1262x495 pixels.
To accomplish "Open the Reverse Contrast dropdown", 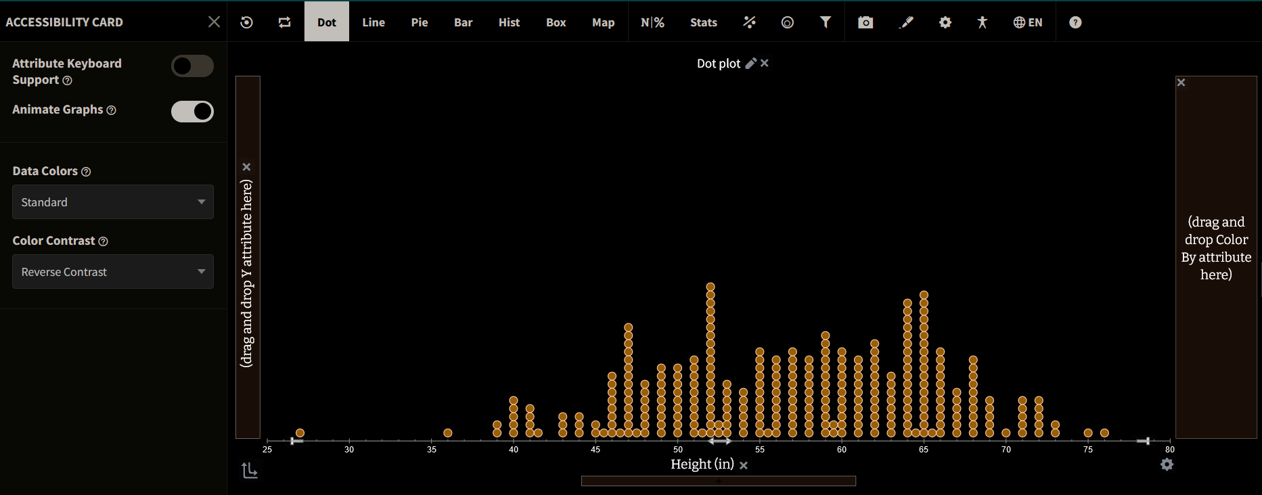I will (x=113, y=272).
